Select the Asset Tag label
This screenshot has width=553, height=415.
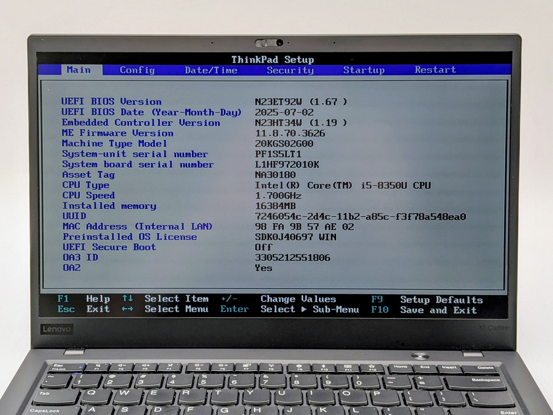(x=88, y=175)
